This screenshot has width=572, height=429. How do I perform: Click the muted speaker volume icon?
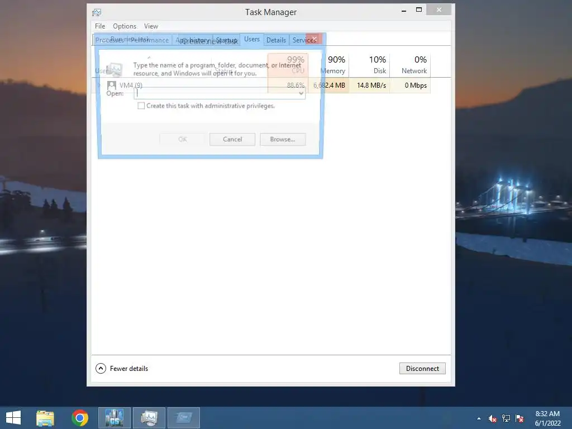tap(493, 418)
